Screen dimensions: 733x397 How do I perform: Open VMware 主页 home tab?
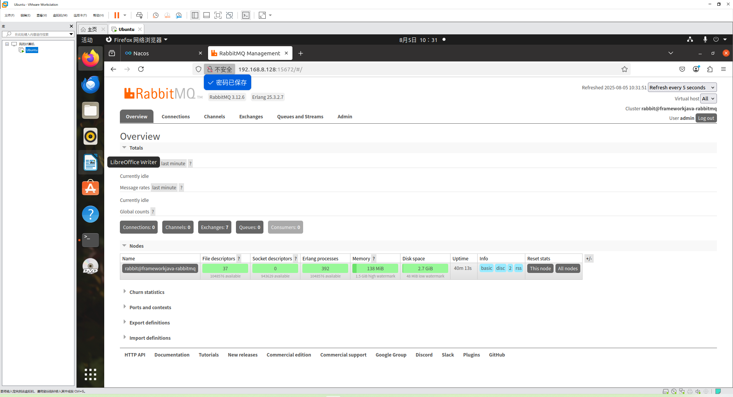pos(93,29)
